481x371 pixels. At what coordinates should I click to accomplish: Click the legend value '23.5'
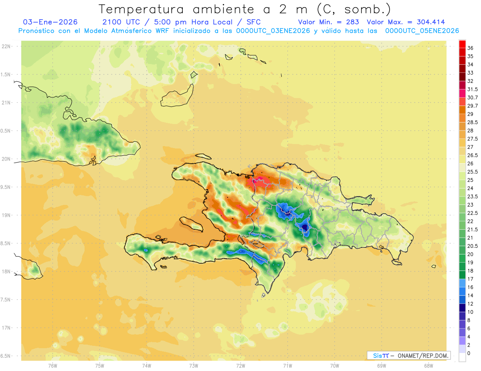473,197
